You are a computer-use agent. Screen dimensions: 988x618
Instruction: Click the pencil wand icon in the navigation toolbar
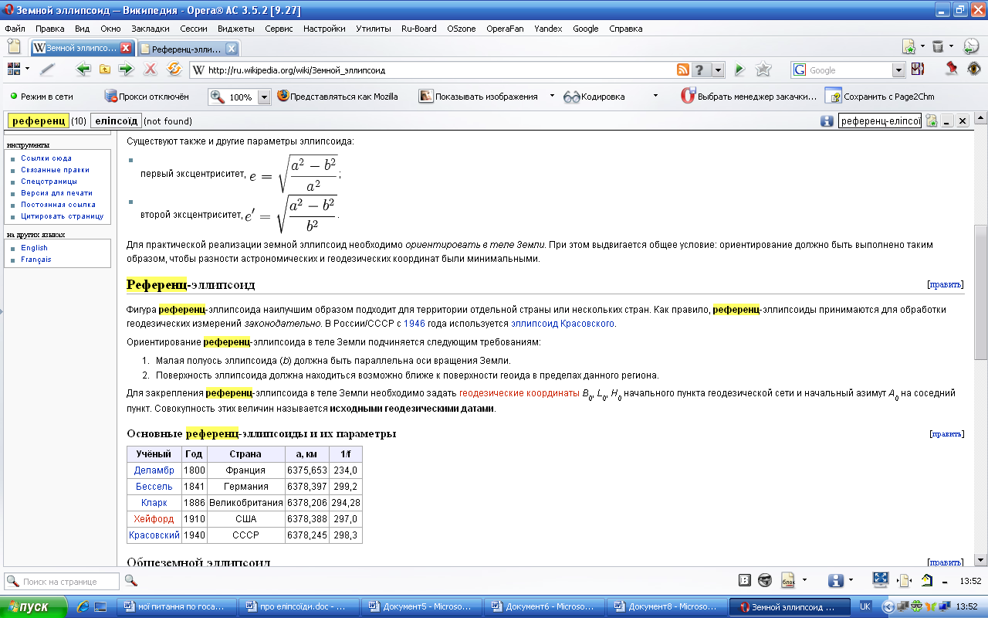tap(47, 69)
